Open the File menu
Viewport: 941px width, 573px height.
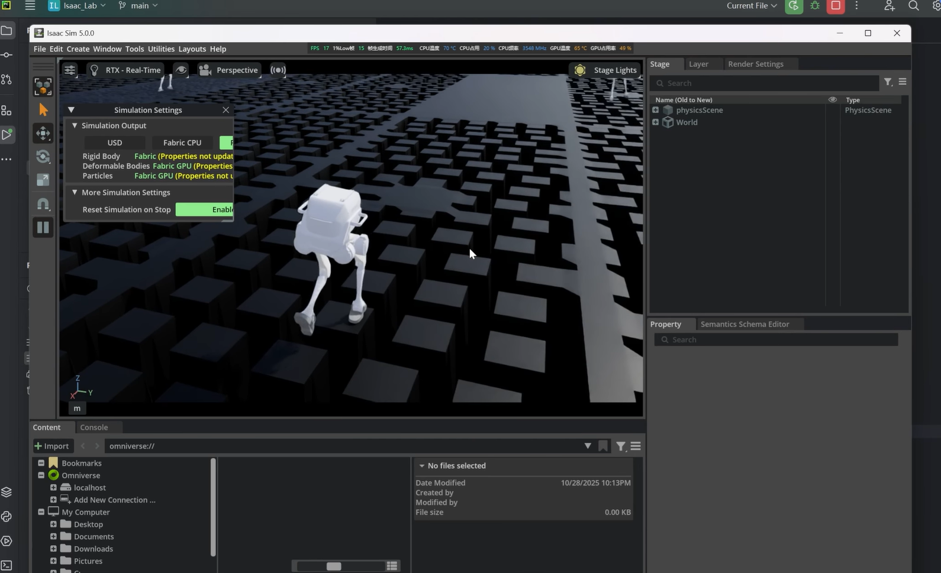pyautogui.click(x=40, y=49)
